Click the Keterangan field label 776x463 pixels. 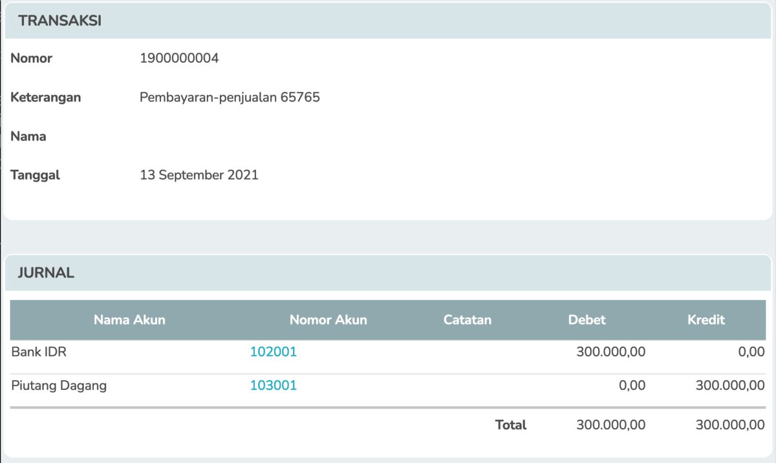[x=45, y=98]
